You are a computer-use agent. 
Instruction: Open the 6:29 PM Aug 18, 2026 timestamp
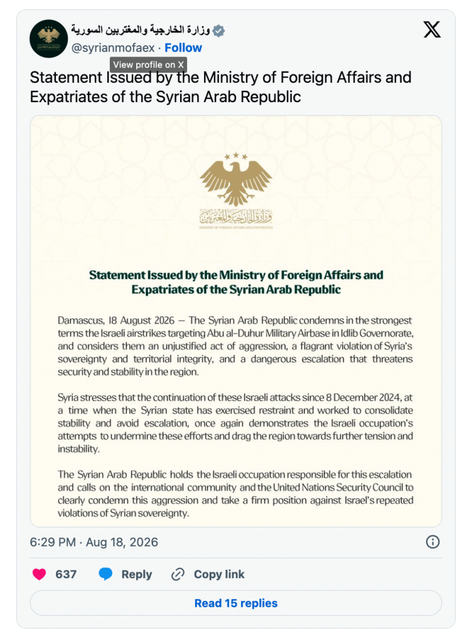(94, 542)
